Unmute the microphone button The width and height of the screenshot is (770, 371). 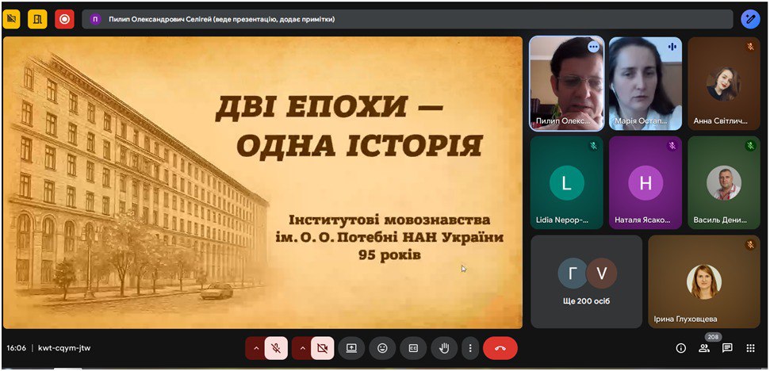(x=276, y=348)
